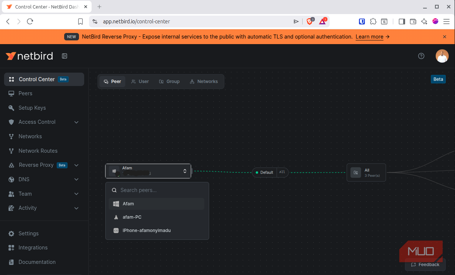The image size is (455, 275).
Task: Open the new tab plus button
Action: click(x=99, y=7)
